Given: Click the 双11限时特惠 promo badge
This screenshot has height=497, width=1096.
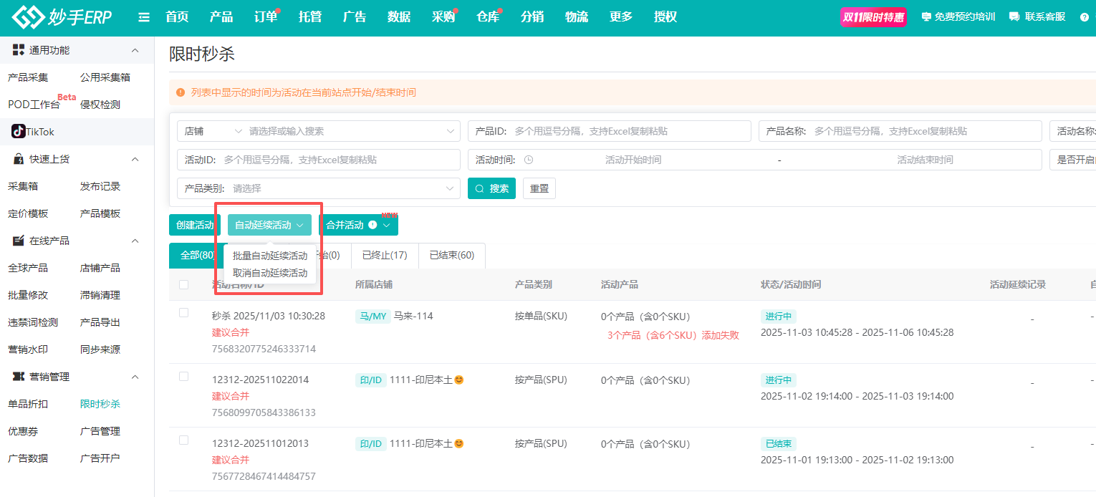Looking at the screenshot, I should click(x=873, y=17).
